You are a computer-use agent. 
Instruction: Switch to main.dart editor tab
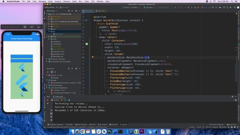click(88, 11)
